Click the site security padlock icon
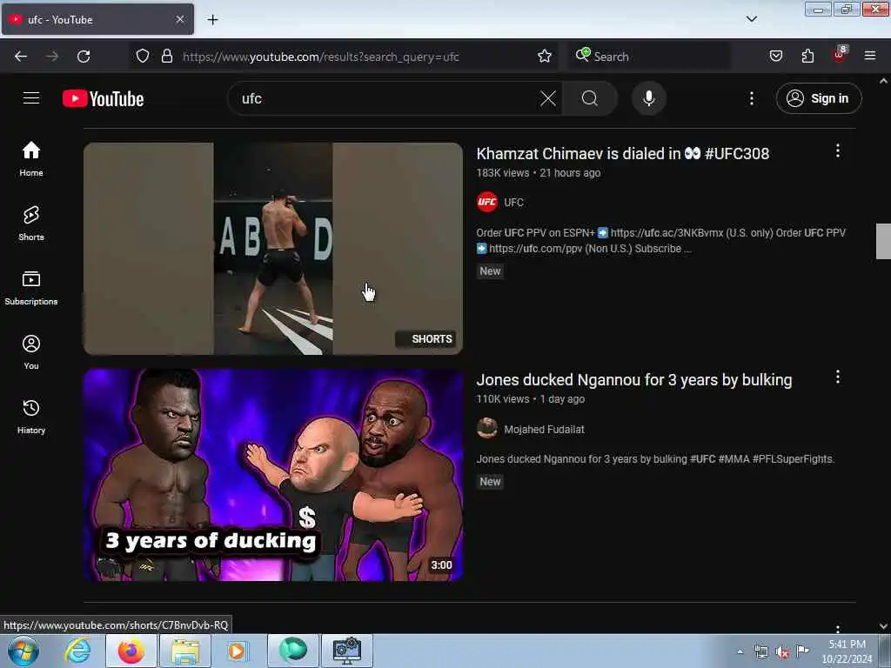 click(x=166, y=56)
